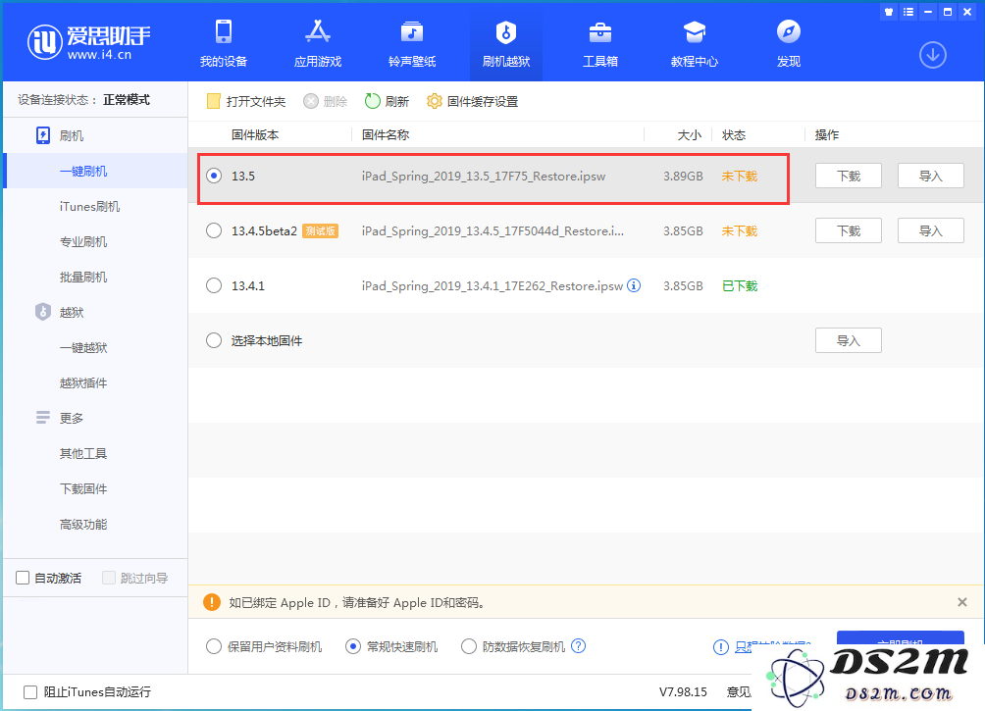Screen dimensions: 985x711
Task: Click 导入 button for firmware 13.5
Action: 930,176
